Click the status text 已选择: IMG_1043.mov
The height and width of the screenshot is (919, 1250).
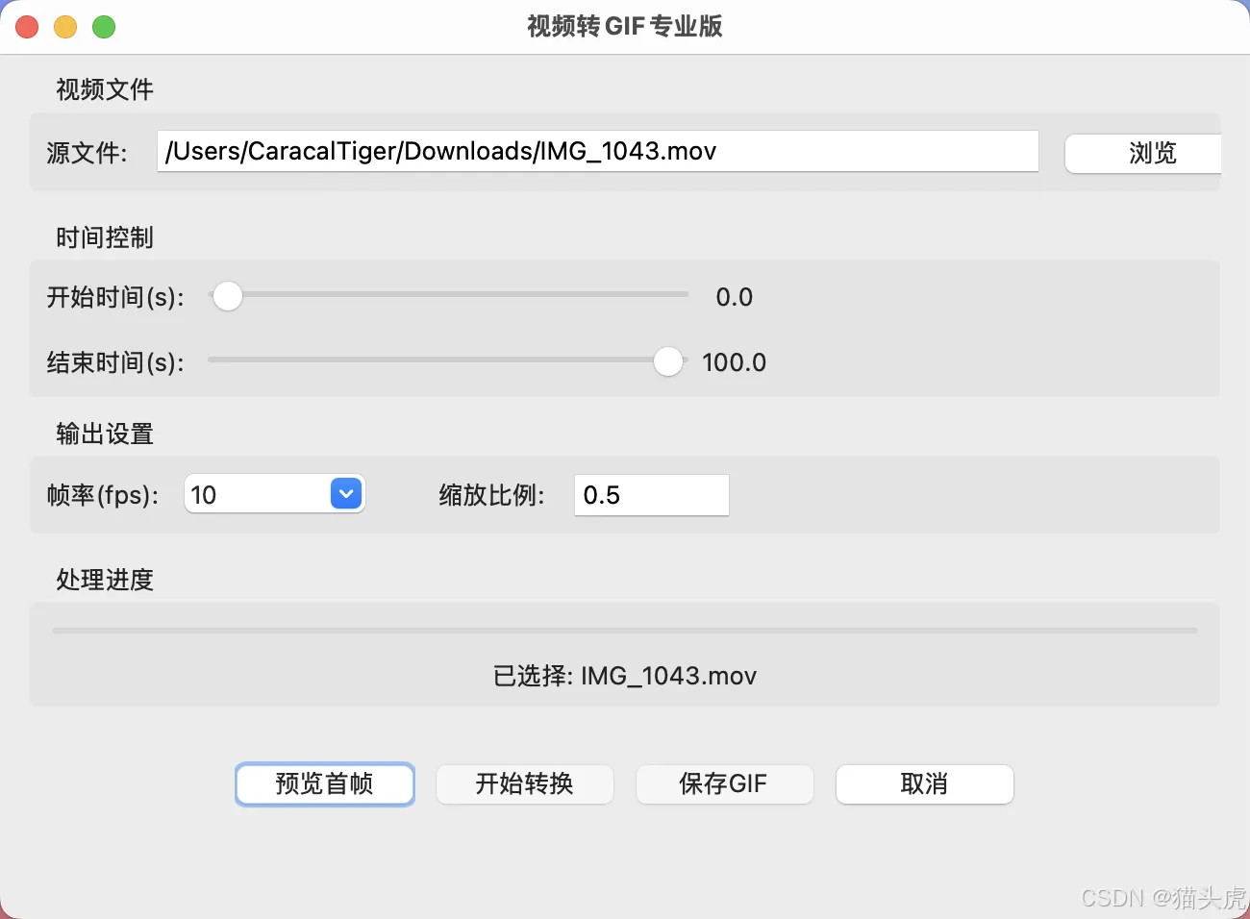pos(625,676)
